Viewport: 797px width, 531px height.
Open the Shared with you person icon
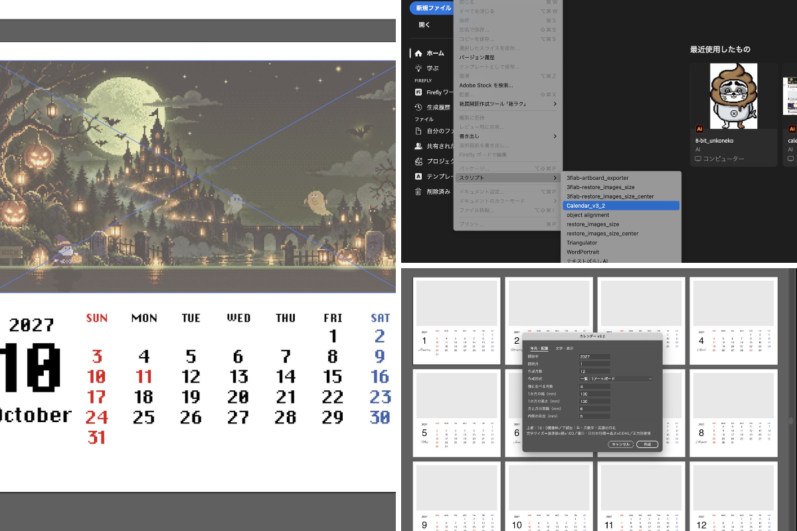coord(418,146)
